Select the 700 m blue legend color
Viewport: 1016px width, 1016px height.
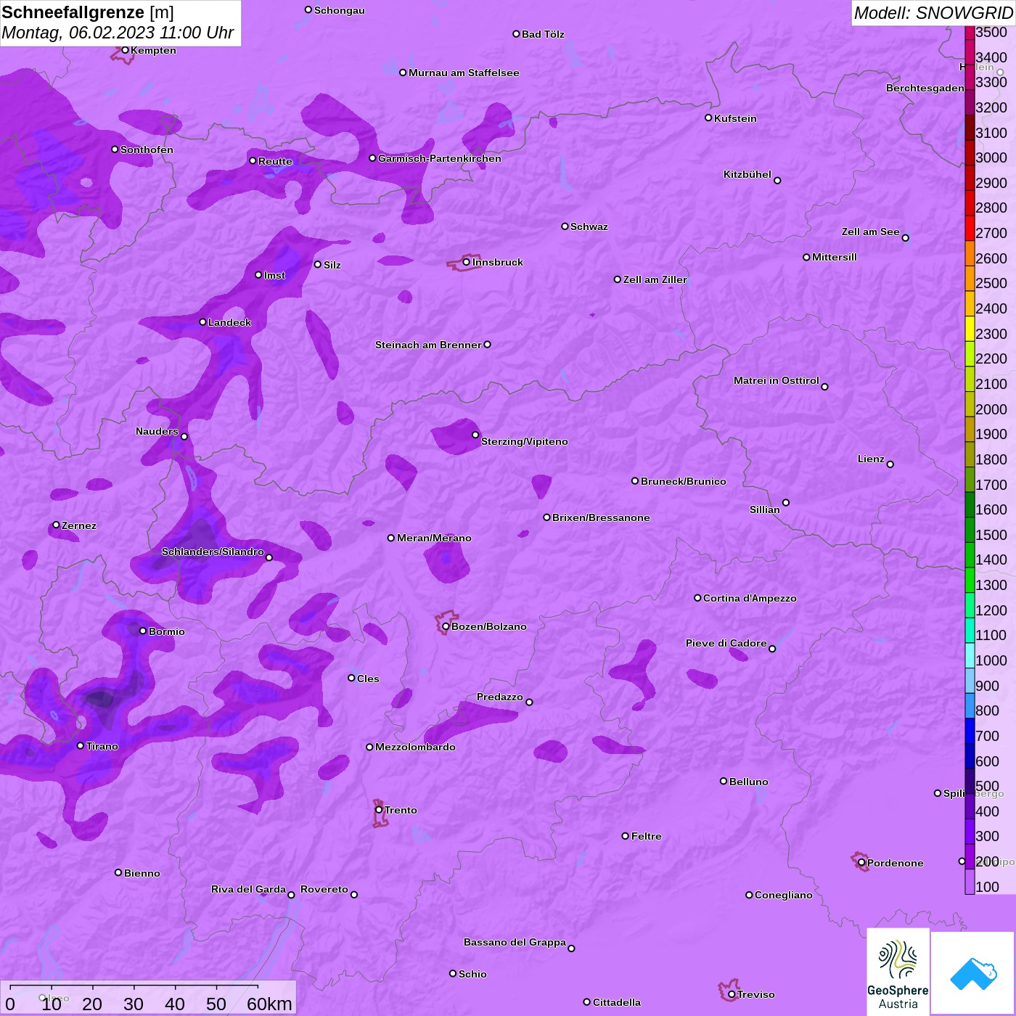click(970, 731)
